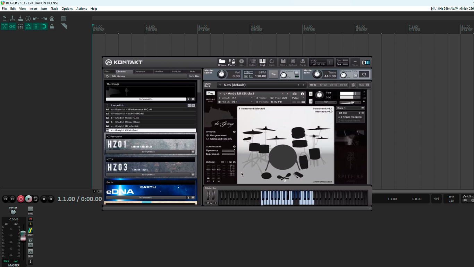Click the REAPER master volume fader
Screen dimensions: 474x267
pyautogui.click(x=23, y=235)
